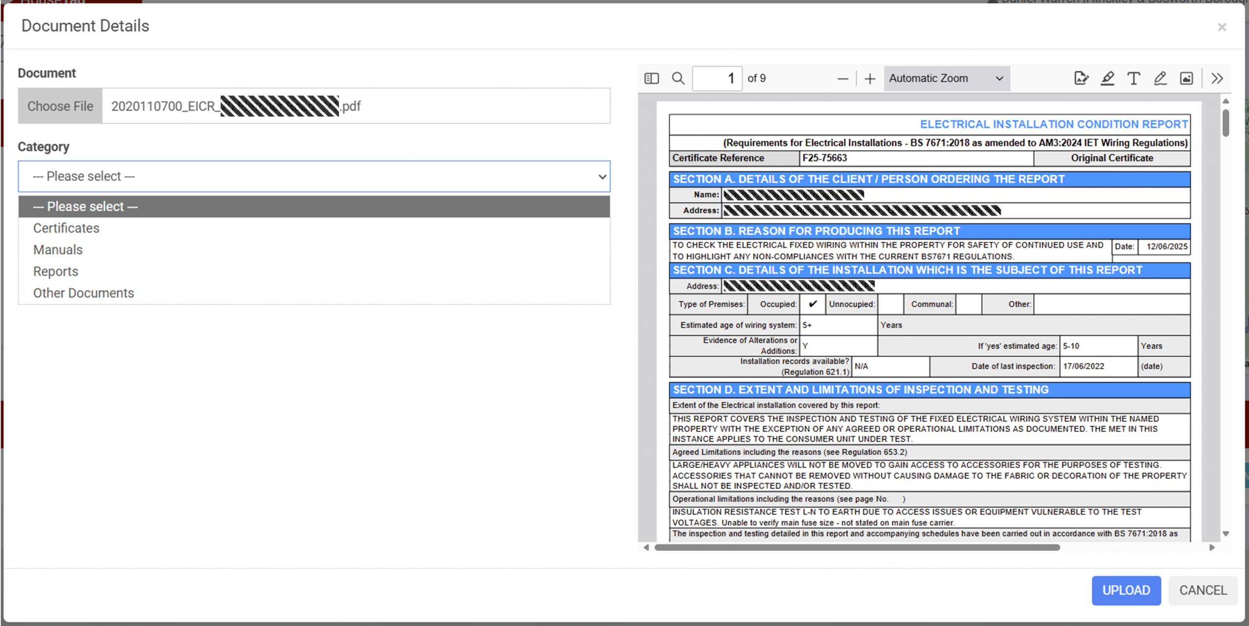Select Other Documents category option
The image size is (1249, 626).
83,293
